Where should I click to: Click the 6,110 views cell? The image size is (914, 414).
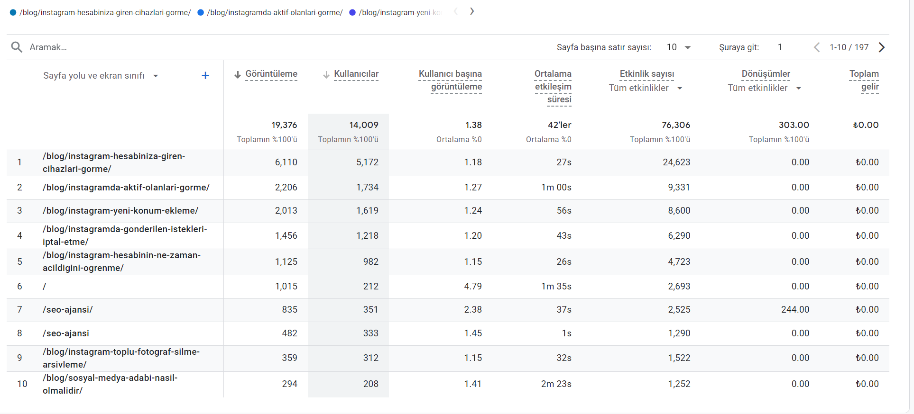[x=286, y=162]
